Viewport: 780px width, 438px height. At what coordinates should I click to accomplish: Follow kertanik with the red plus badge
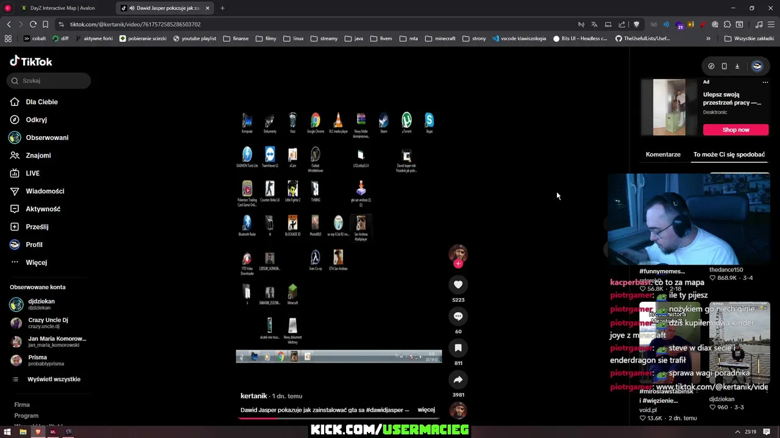458,263
